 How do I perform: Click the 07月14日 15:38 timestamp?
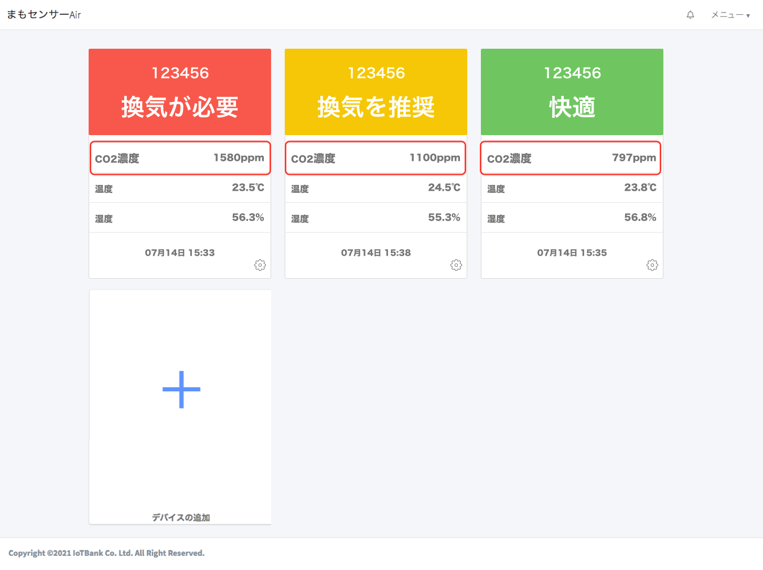[x=376, y=253]
